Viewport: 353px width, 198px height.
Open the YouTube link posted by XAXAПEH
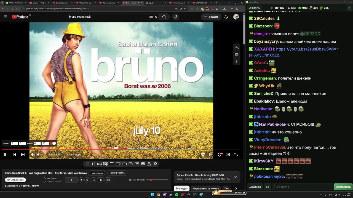click(293, 52)
